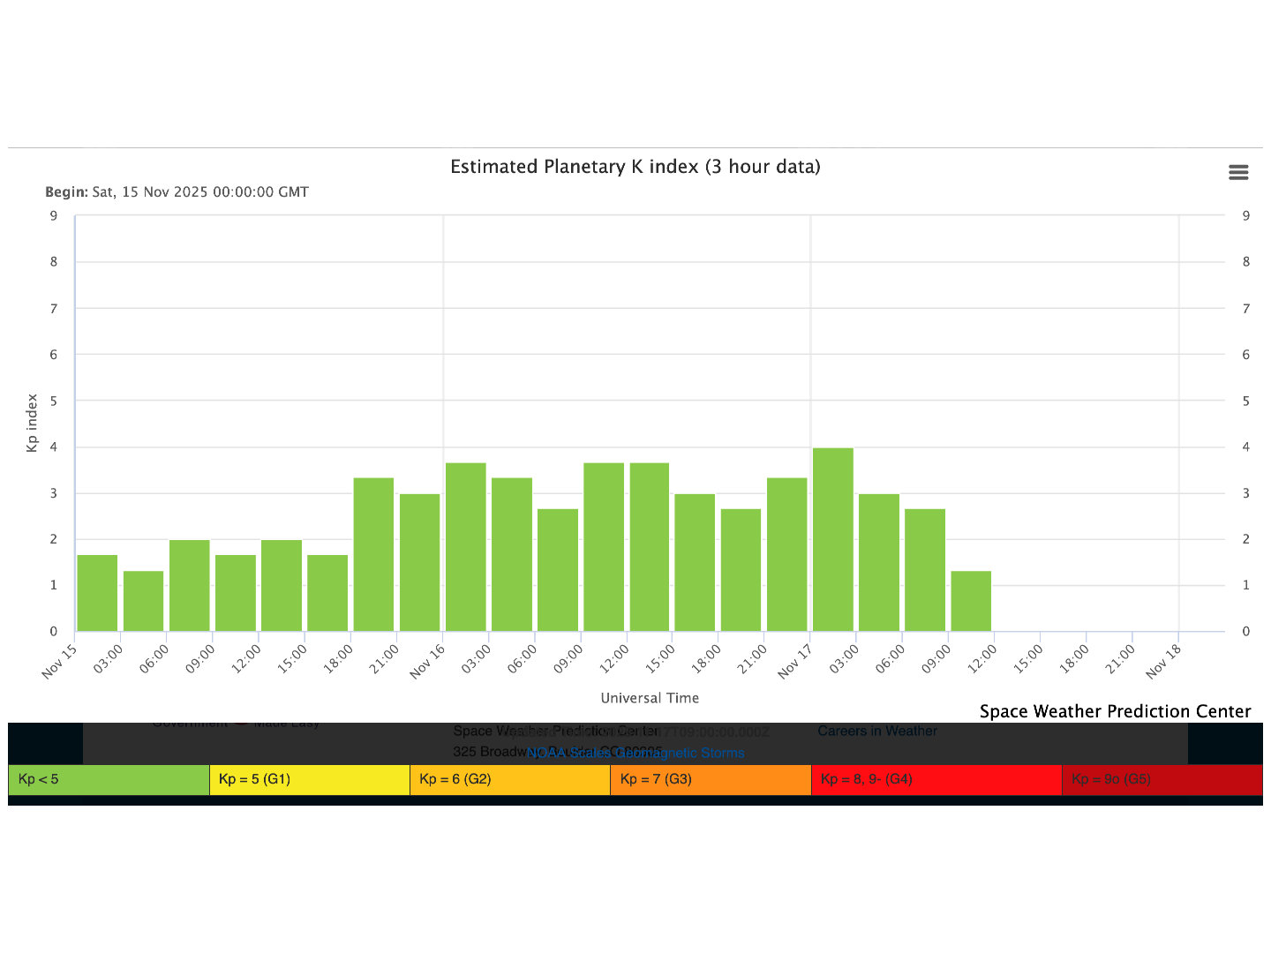Open the Careers in Weather link

click(x=877, y=731)
